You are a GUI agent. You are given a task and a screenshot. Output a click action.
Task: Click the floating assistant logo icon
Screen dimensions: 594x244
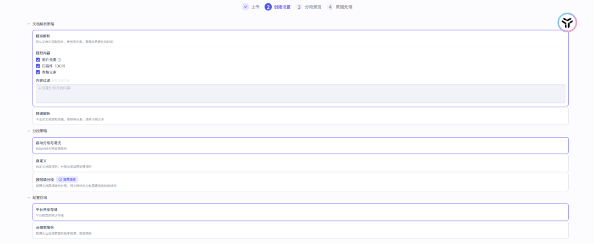pyautogui.click(x=567, y=22)
